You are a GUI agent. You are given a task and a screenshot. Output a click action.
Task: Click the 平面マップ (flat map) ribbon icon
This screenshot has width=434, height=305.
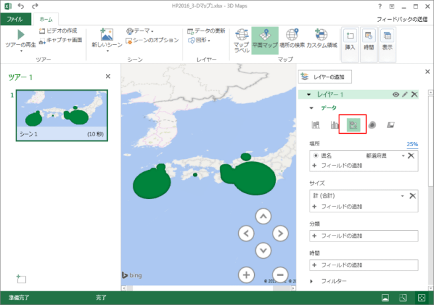click(x=265, y=40)
